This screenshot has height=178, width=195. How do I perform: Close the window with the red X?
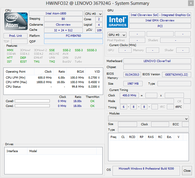(x=190, y=3)
